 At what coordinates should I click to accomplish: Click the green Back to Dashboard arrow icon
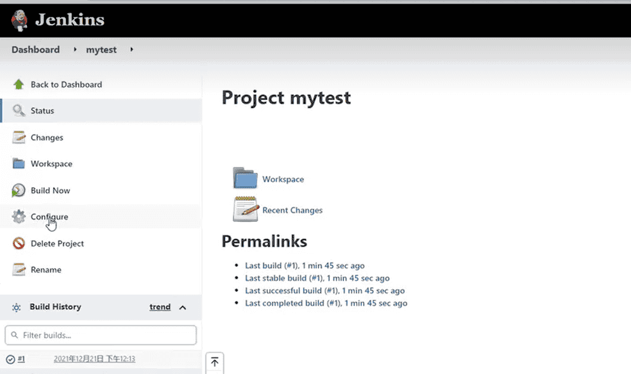click(x=19, y=85)
